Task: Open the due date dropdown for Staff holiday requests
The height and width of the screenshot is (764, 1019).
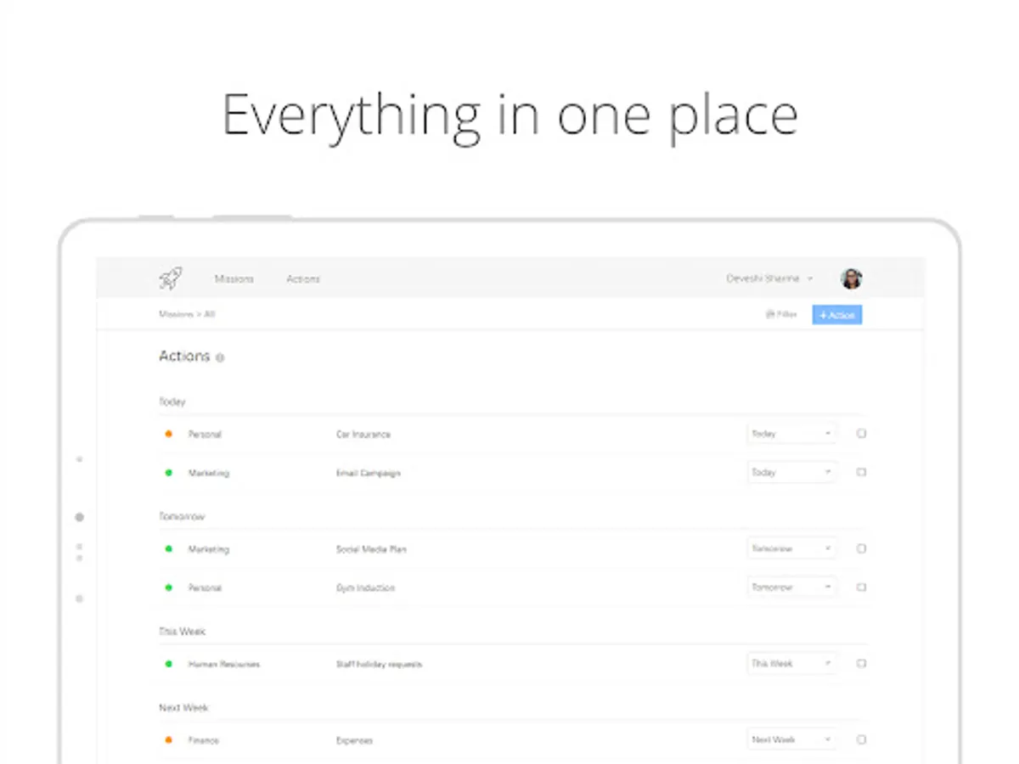Action: coord(791,664)
